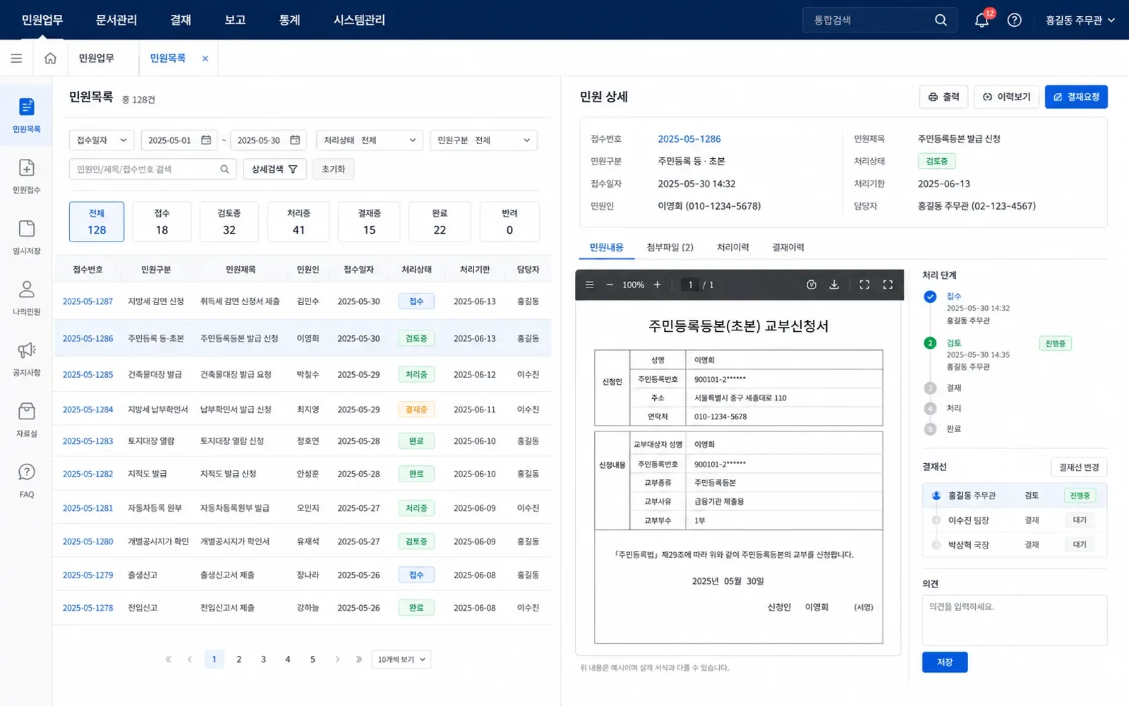Open the home icon in the breadcrumb bar

point(50,58)
